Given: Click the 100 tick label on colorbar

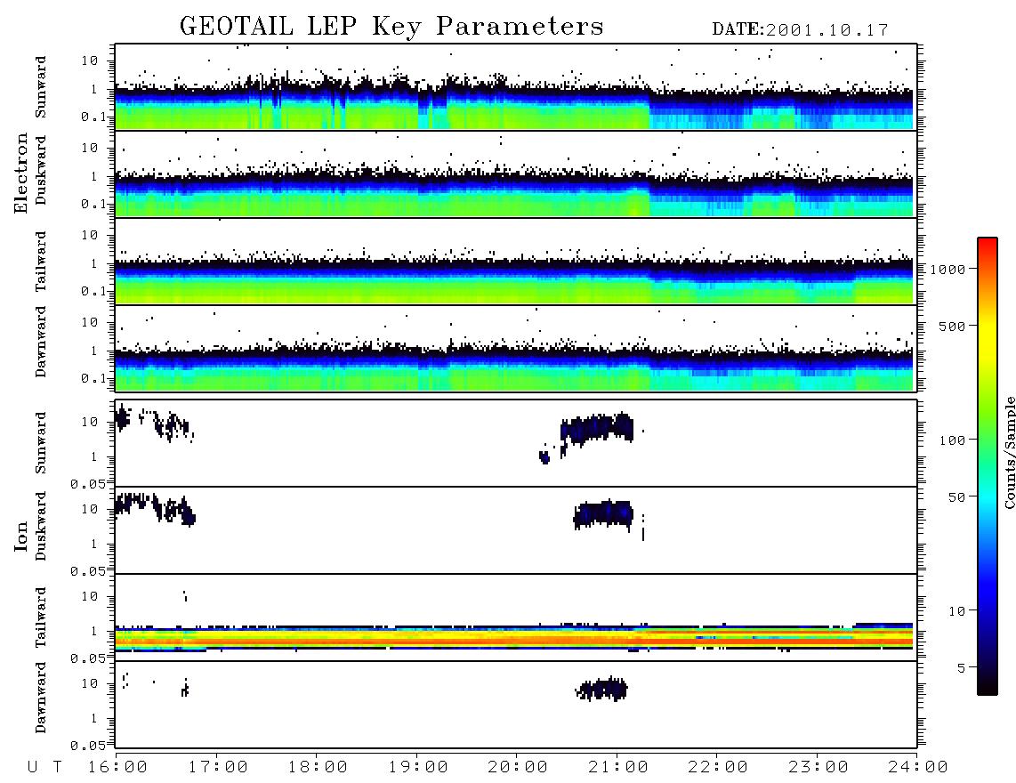Looking at the screenshot, I should (x=952, y=440).
